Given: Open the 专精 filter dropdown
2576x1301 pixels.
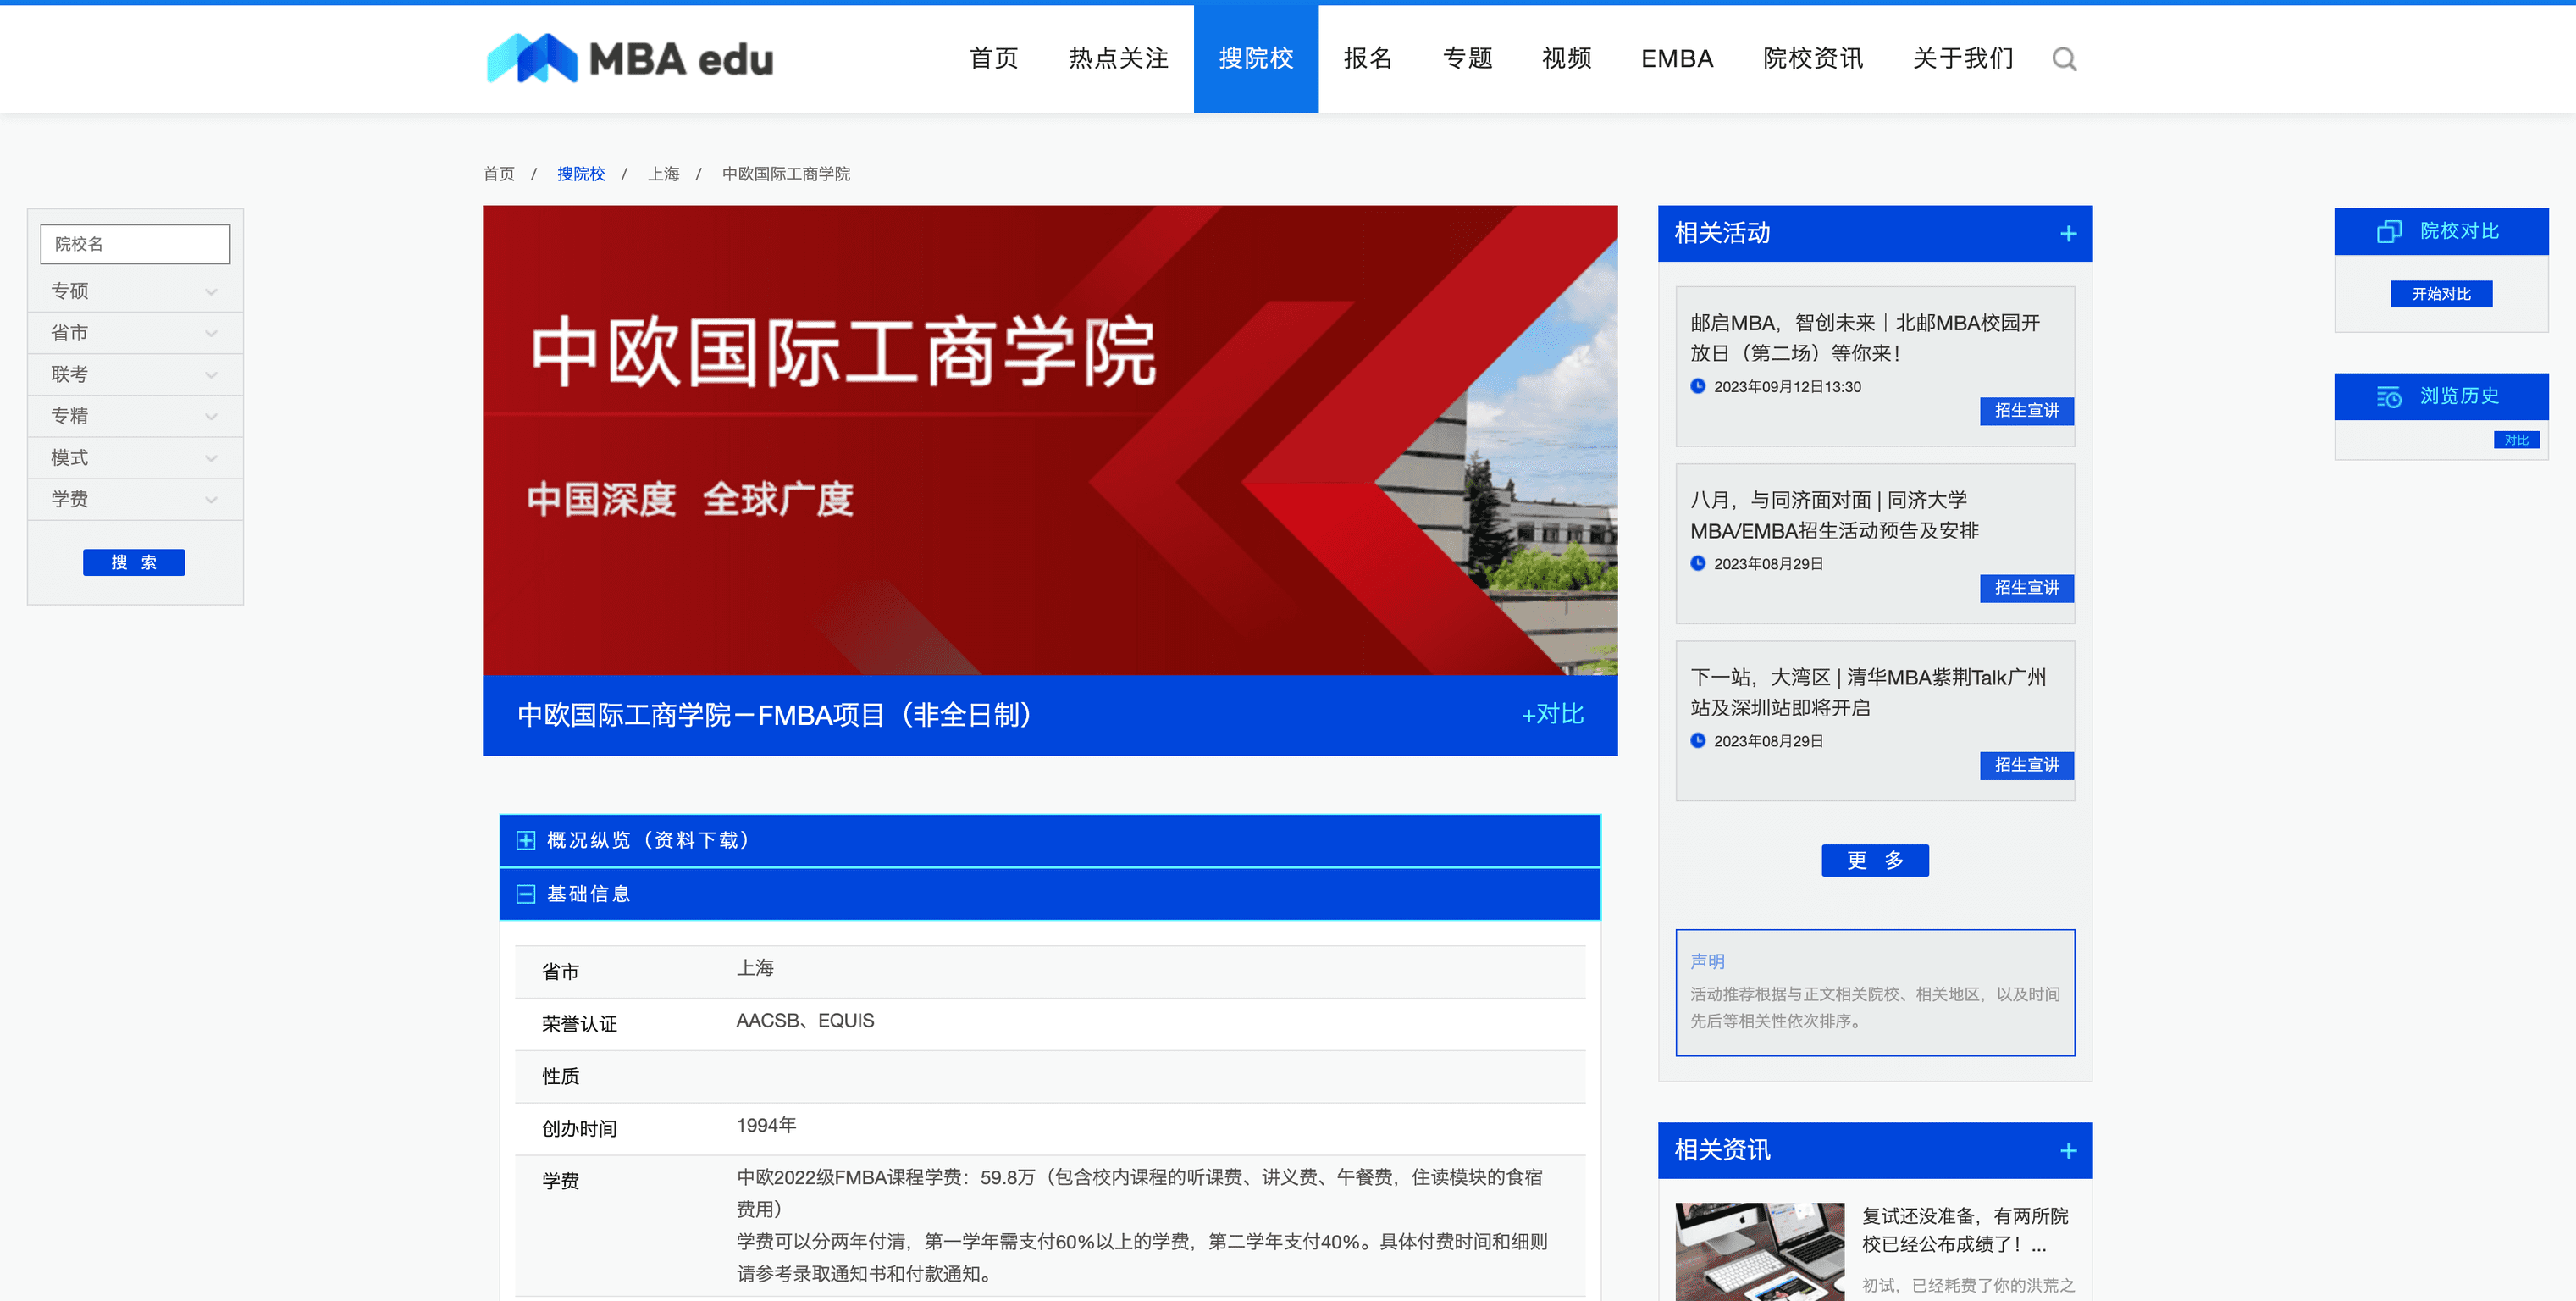Looking at the screenshot, I should pyautogui.click(x=135, y=416).
